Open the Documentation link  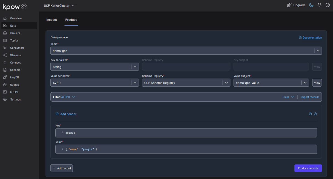312,37
